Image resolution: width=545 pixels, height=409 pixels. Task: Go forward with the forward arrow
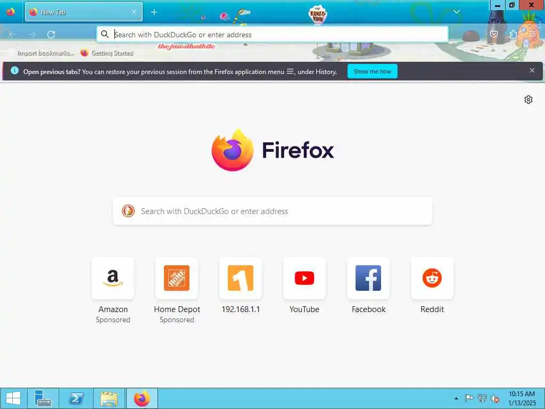(32, 35)
